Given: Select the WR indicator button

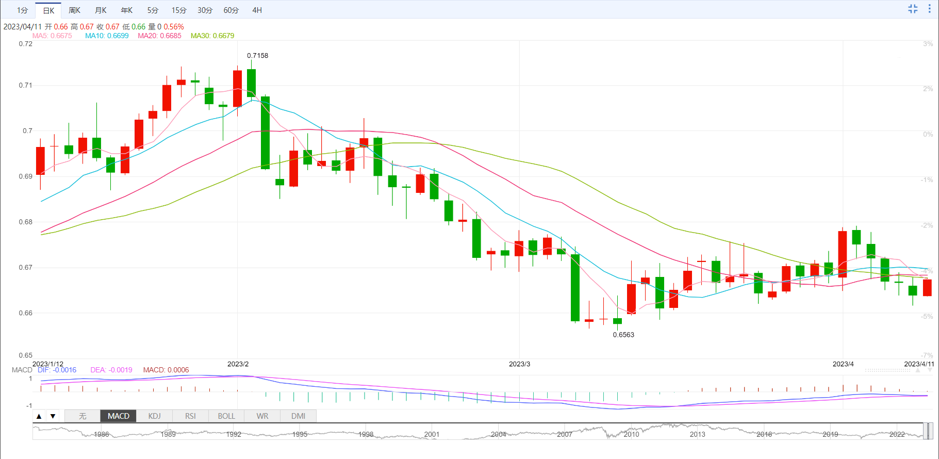Looking at the screenshot, I should (x=262, y=416).
